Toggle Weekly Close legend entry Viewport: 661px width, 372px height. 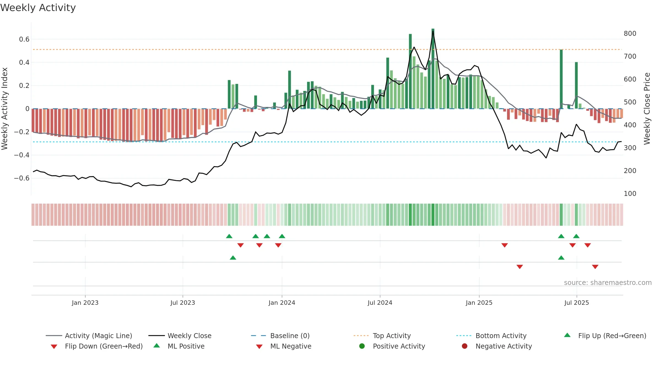click(180, 336)
